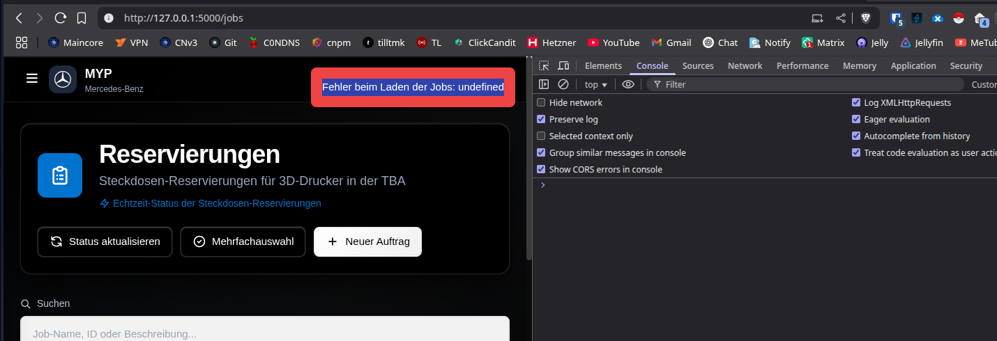Select the DevTools inspect element picker icon
This screenshot has width=997, height=341.
pyautogui.click(x=544, y=65)
